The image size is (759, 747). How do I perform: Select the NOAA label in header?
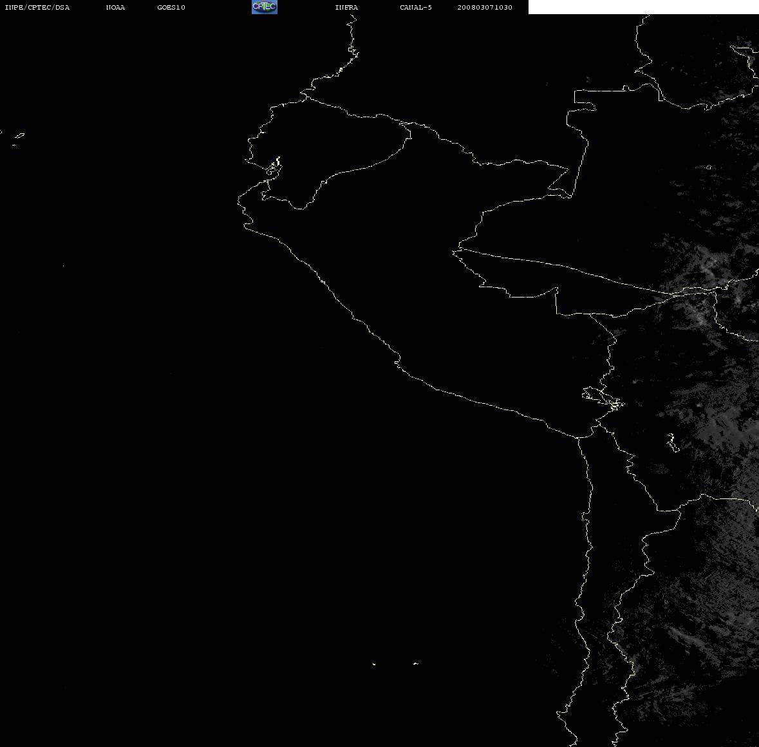click(x=115, y=7)
